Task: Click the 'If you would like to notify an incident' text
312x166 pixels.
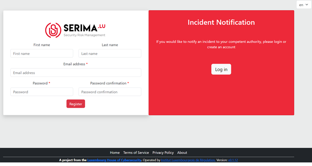Action: [221, 44]
